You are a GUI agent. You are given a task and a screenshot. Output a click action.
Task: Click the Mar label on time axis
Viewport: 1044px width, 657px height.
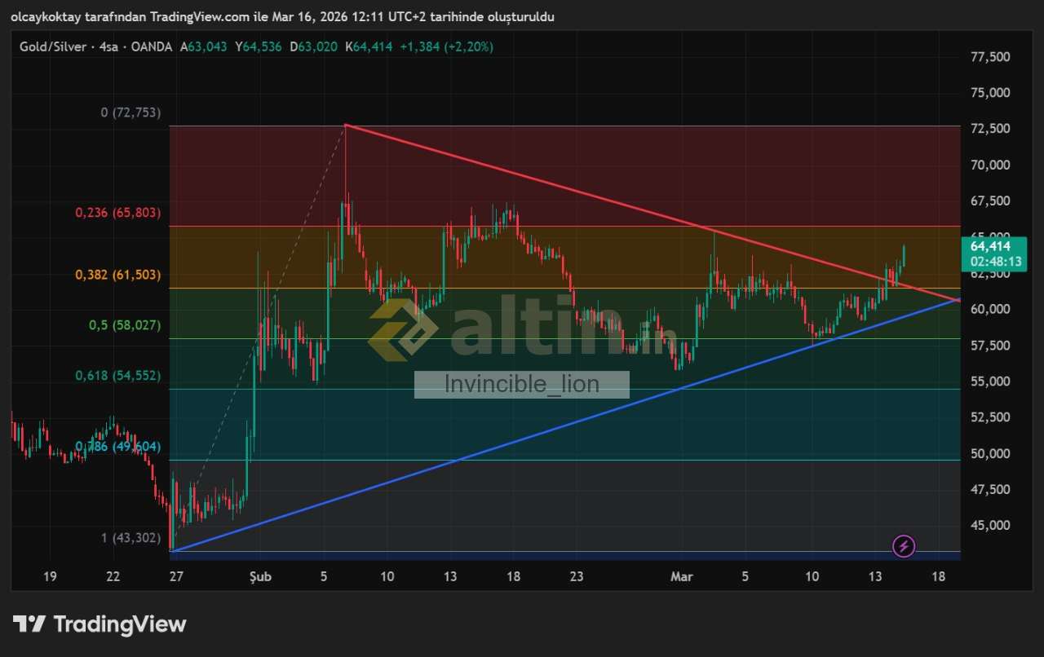[x=681, y=576]
